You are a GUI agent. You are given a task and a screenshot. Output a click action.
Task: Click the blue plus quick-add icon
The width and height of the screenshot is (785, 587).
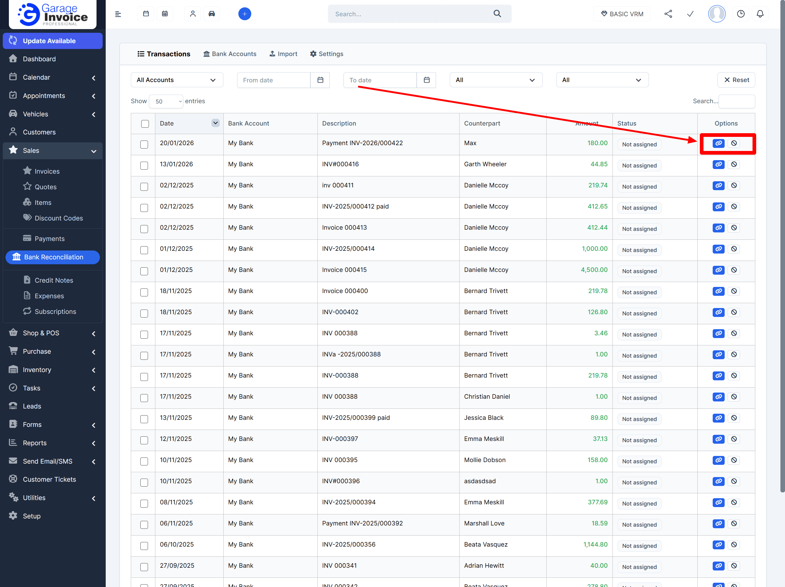pos(245,14)
